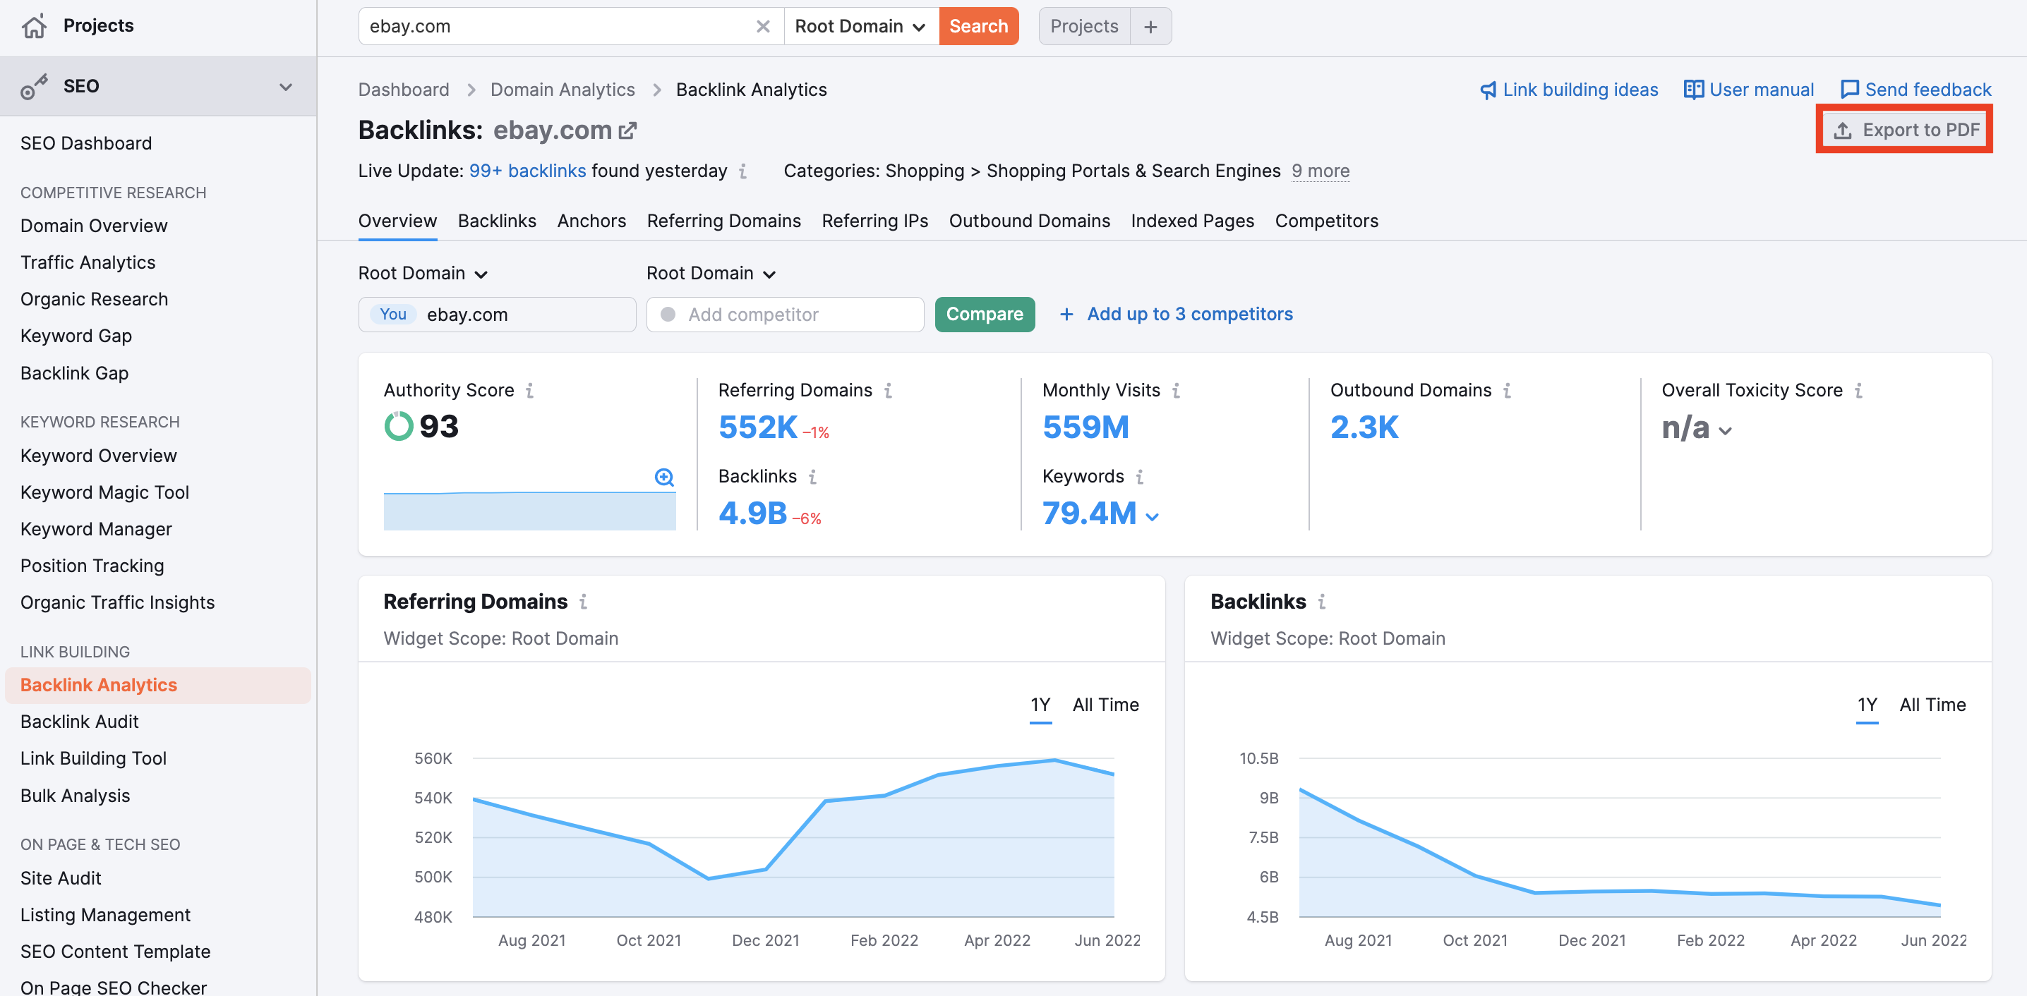Select 1Y range on Referring Domains chart
2027x996 pixels.
pos(1040,705)
